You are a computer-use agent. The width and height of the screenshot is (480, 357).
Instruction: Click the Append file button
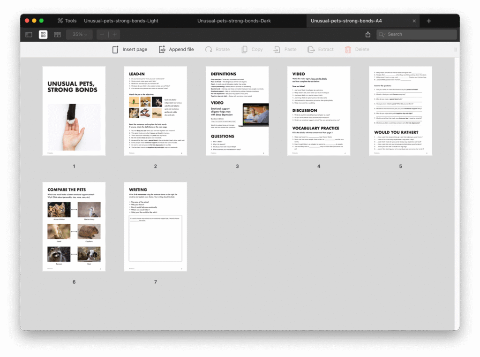pyautogui.click(x=176, y=49)
